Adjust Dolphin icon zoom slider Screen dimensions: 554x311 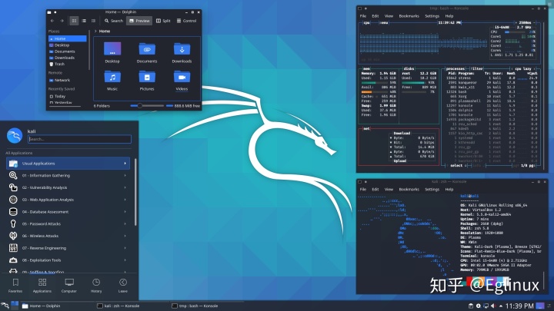(x=147, y=106)
